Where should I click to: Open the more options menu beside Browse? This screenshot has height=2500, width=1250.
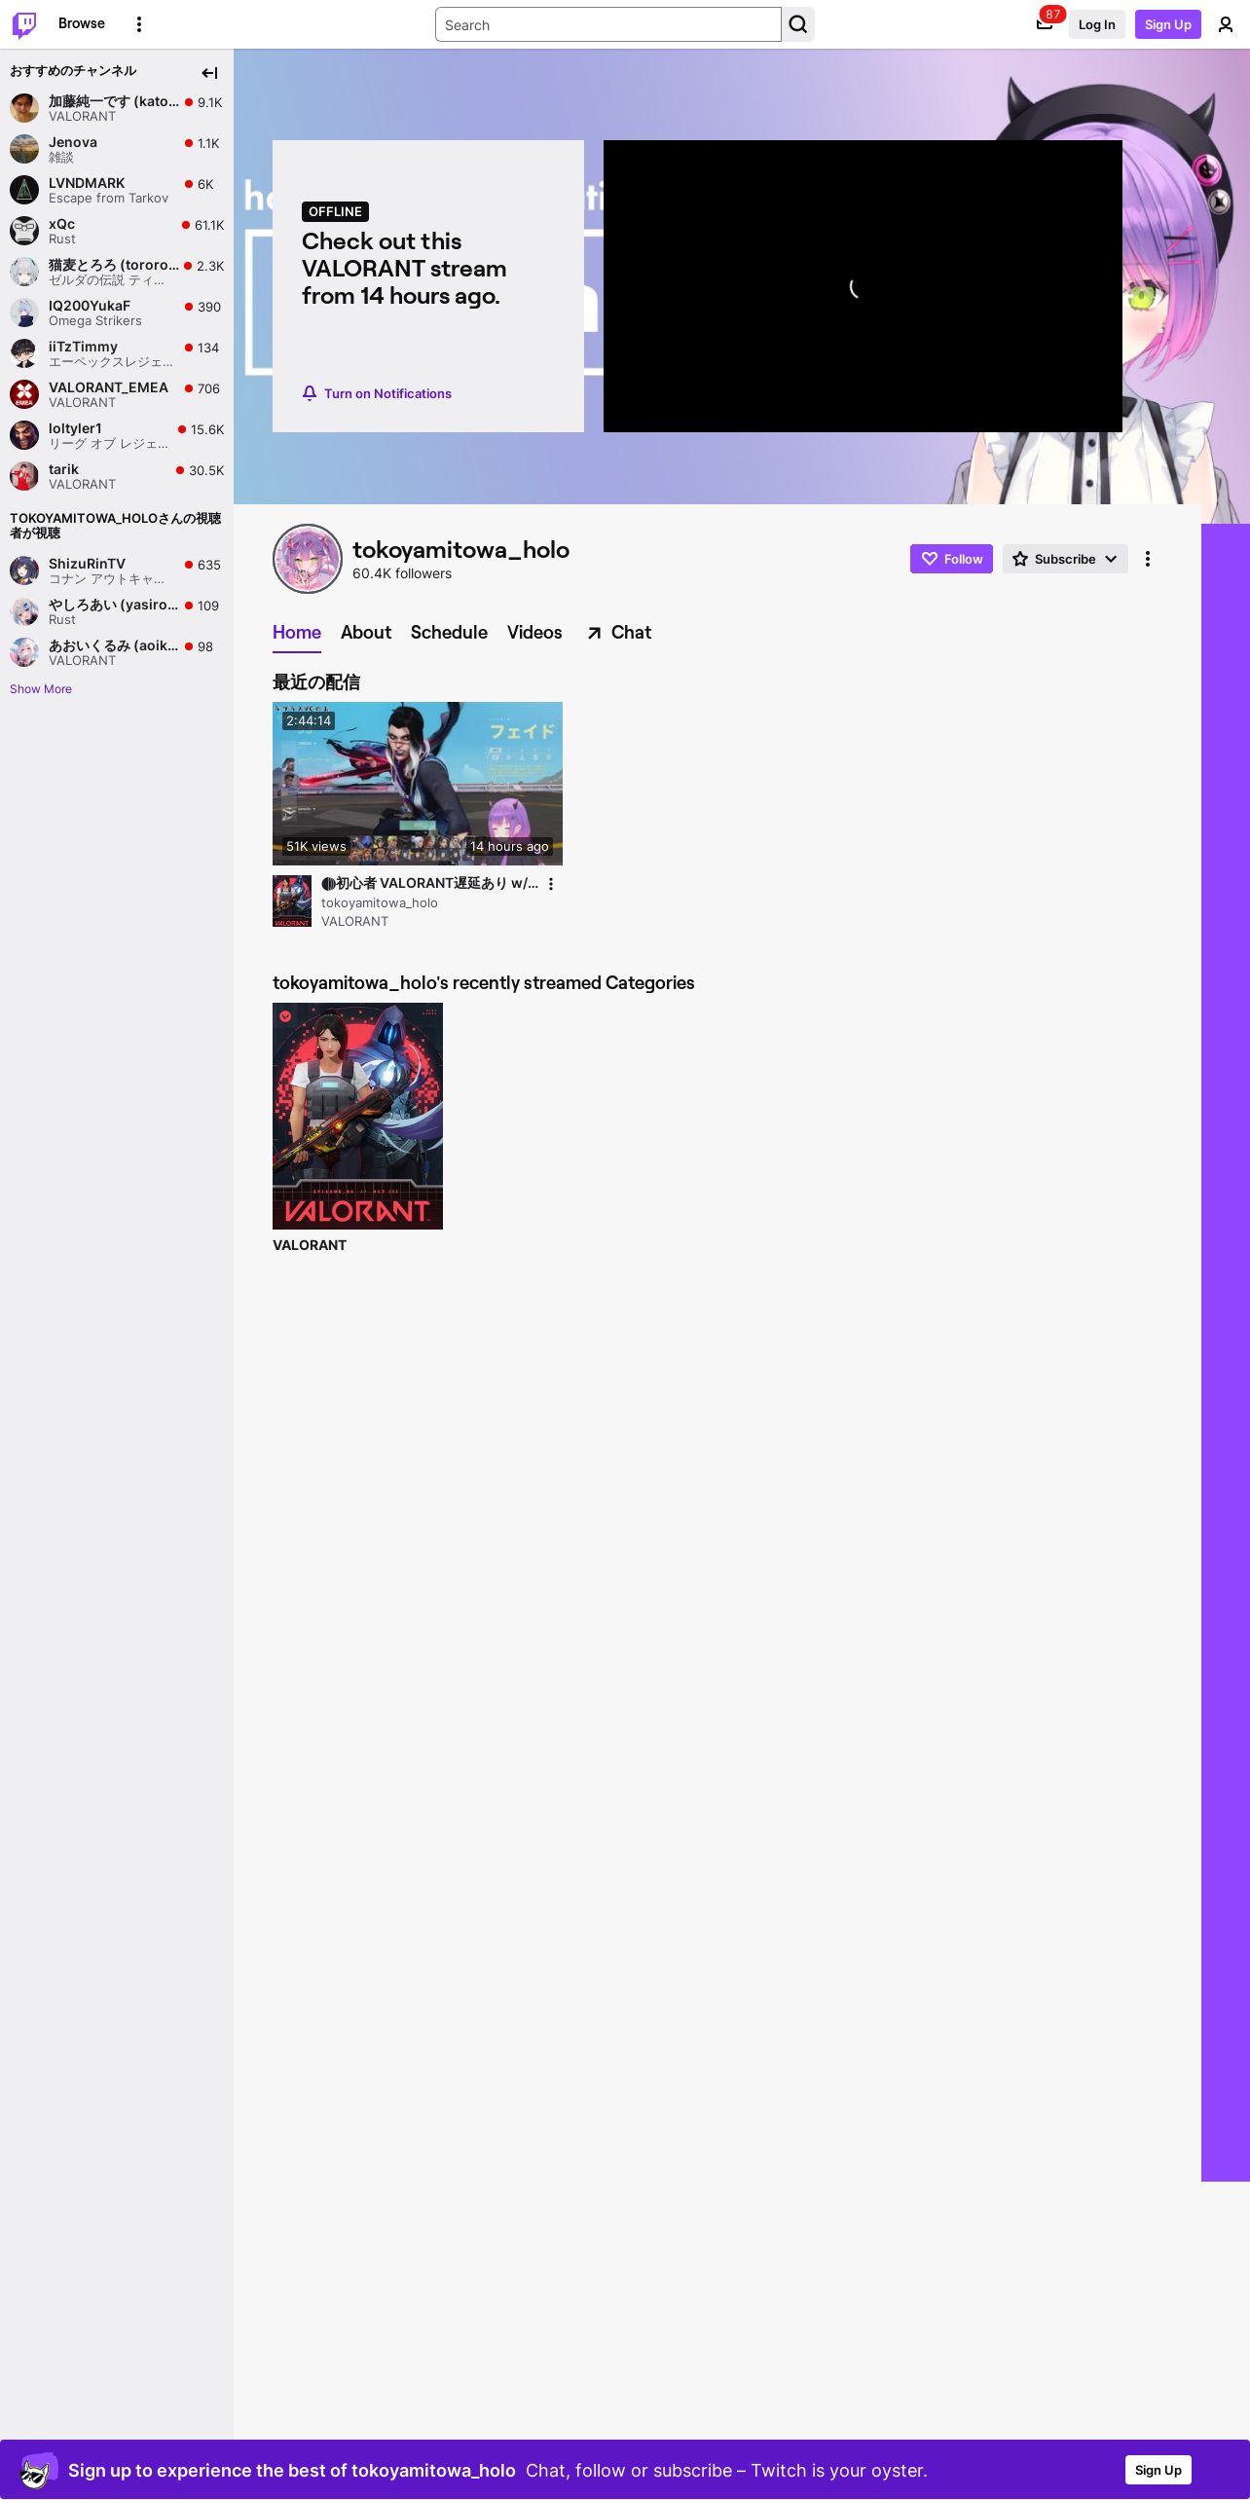tap(139, 24)
